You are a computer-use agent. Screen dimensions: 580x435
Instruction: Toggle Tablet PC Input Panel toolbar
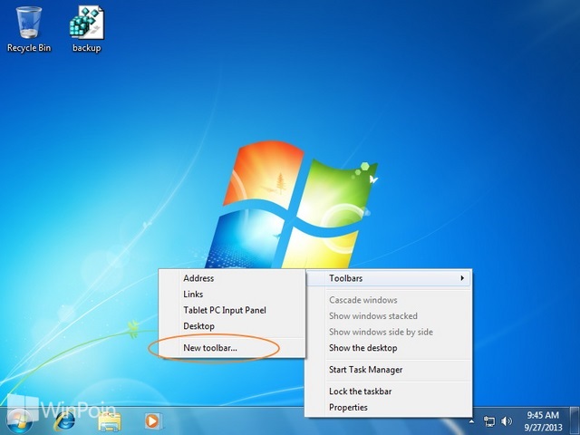pyautogui.click(x=232, y=310)
